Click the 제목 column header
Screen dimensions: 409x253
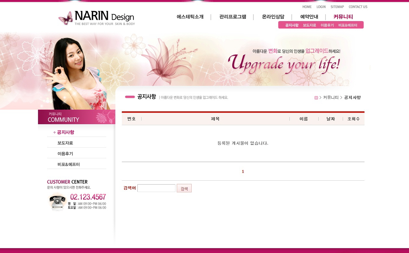coord(215,119)
